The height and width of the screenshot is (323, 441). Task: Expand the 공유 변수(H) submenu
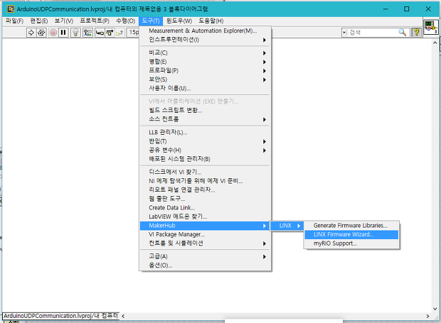tap(206, 150)
